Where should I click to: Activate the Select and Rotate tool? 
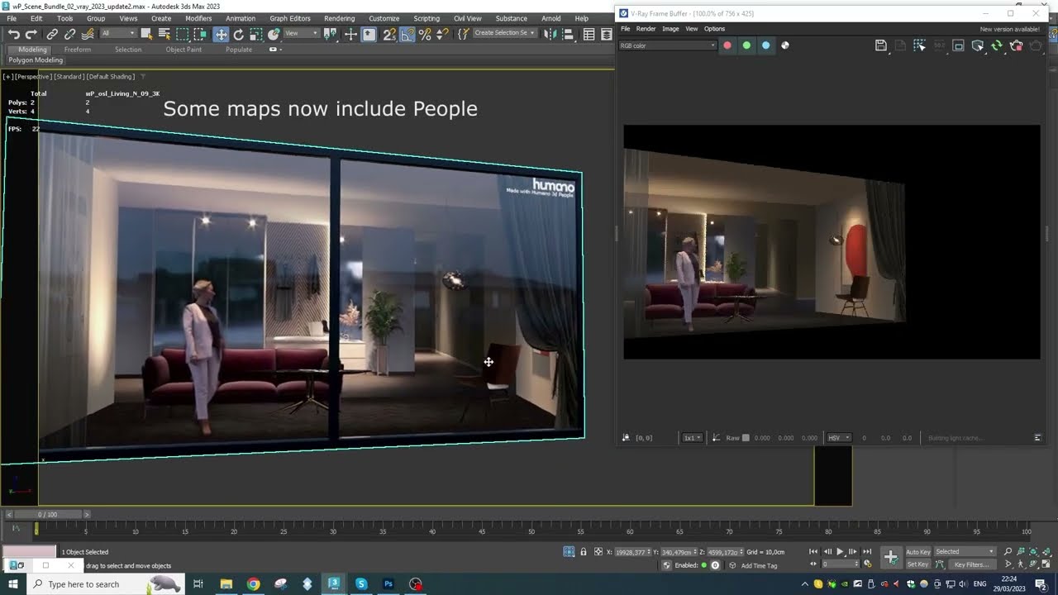point(238,34)
